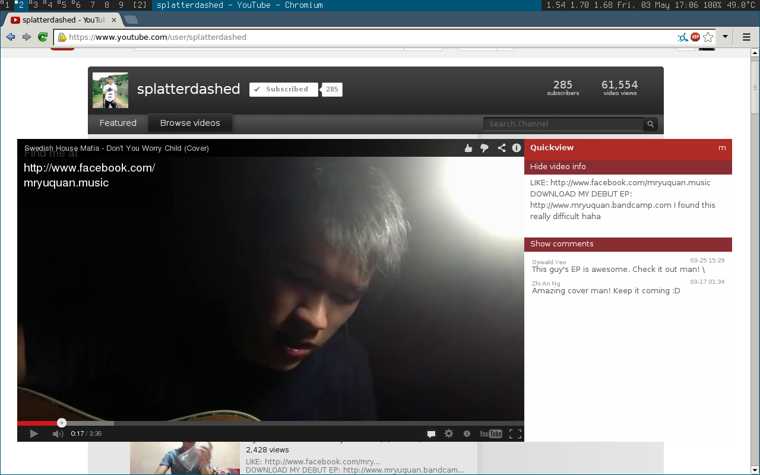The height and width of the screenshot is (475, 760).
Task: Close the splatterdashed YouTube tab
Action: click(114, 20)
